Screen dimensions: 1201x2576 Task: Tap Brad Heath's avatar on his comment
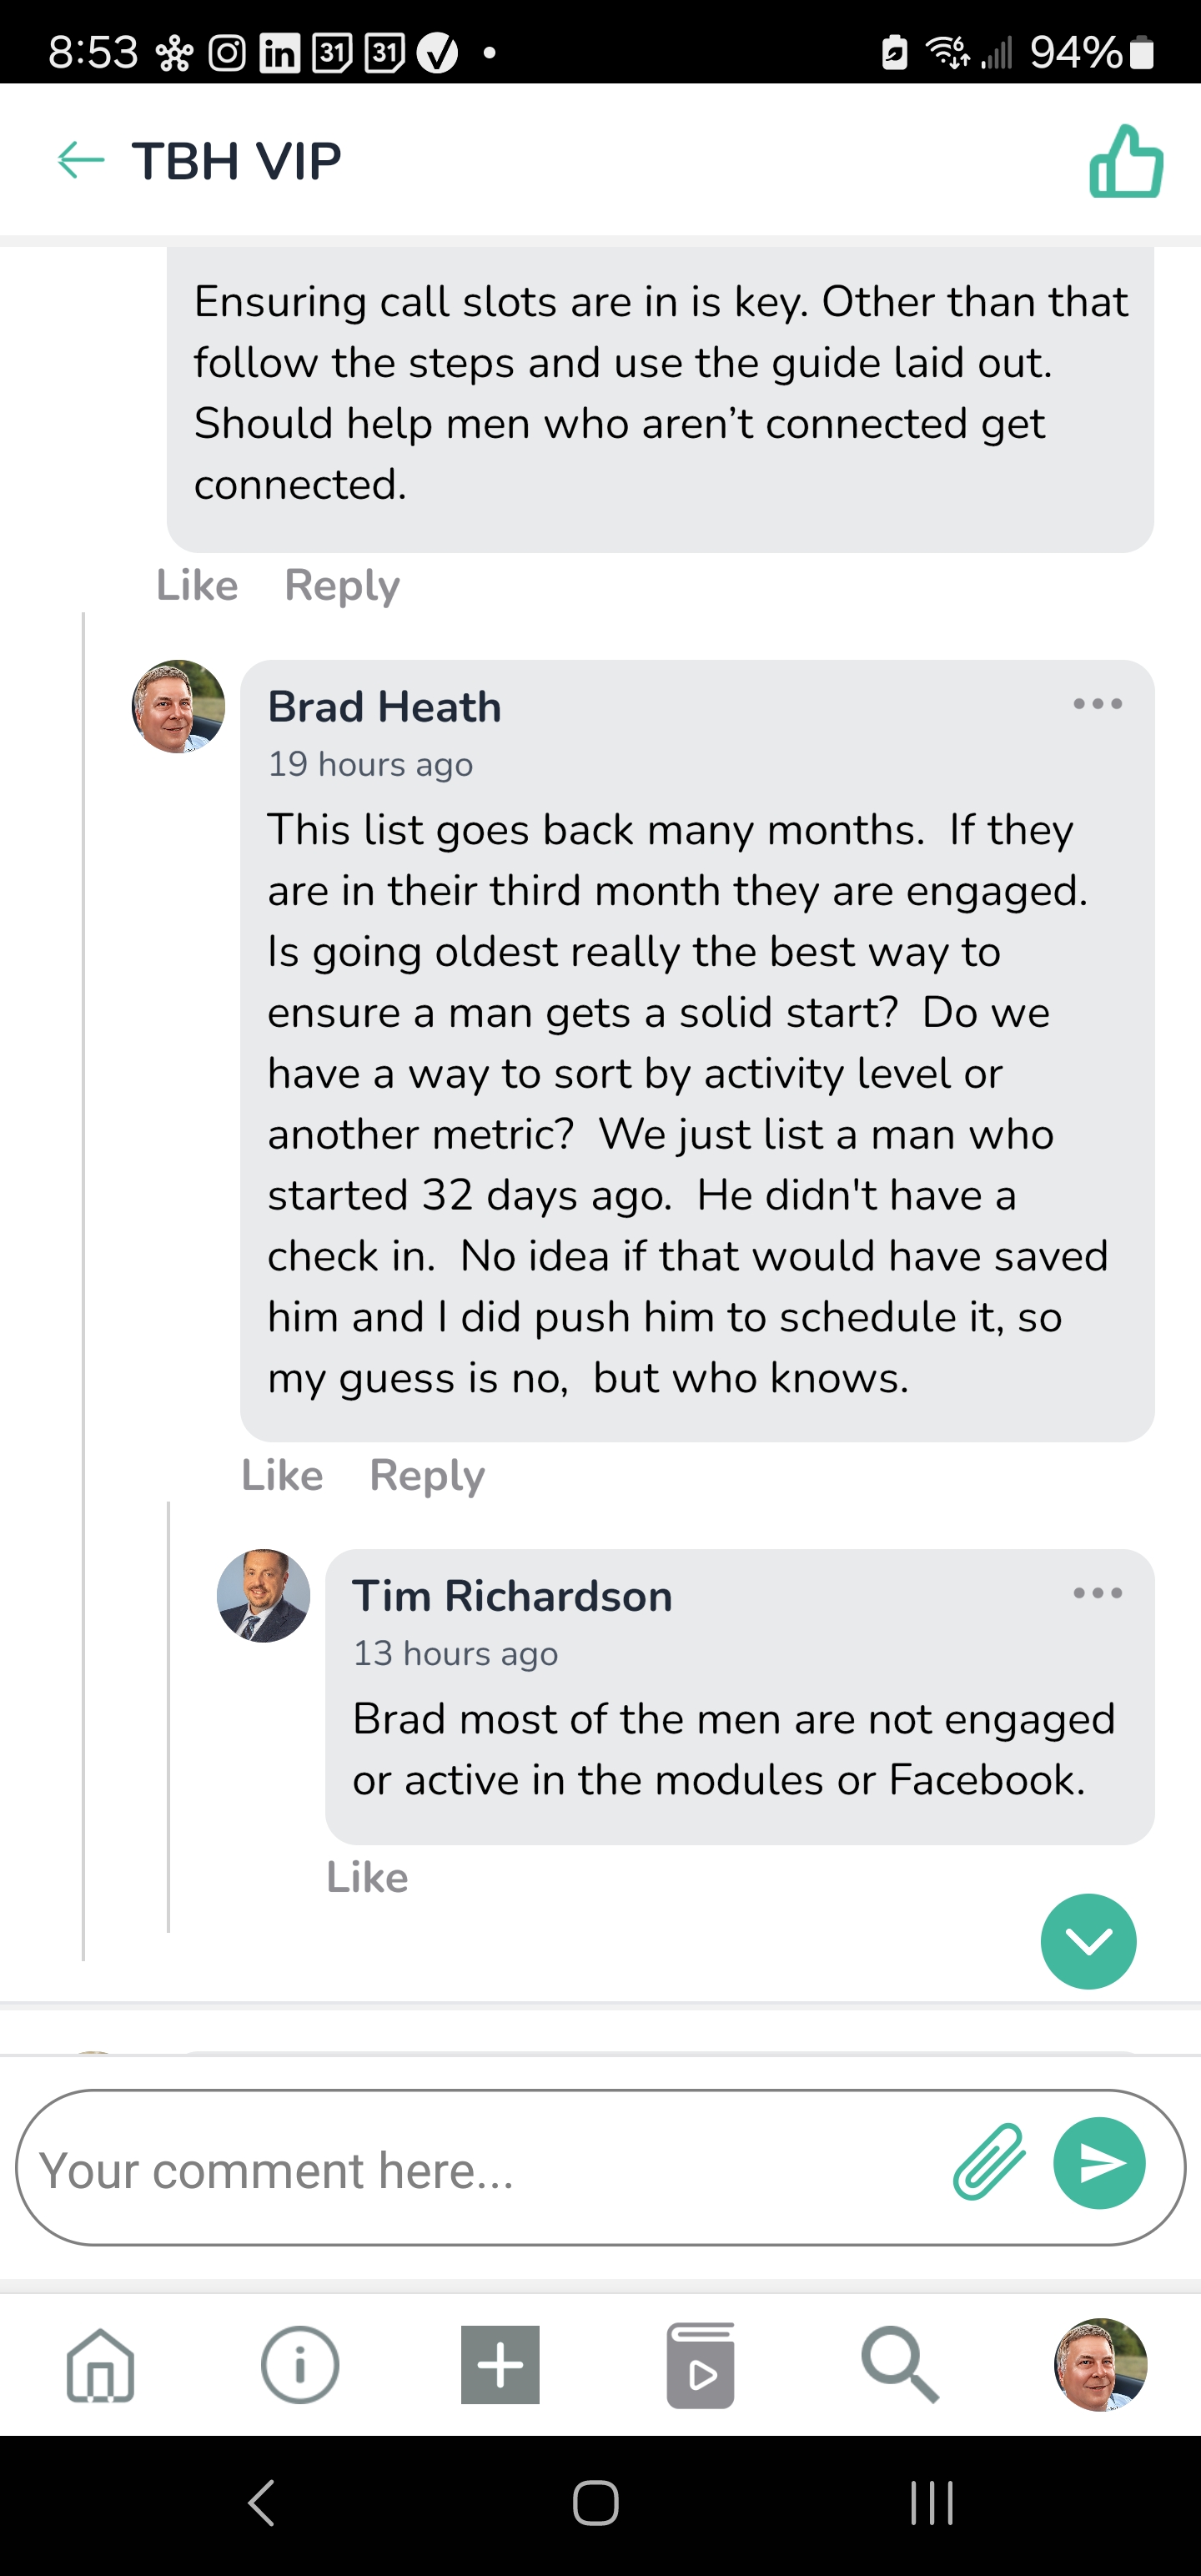(178, 706)
